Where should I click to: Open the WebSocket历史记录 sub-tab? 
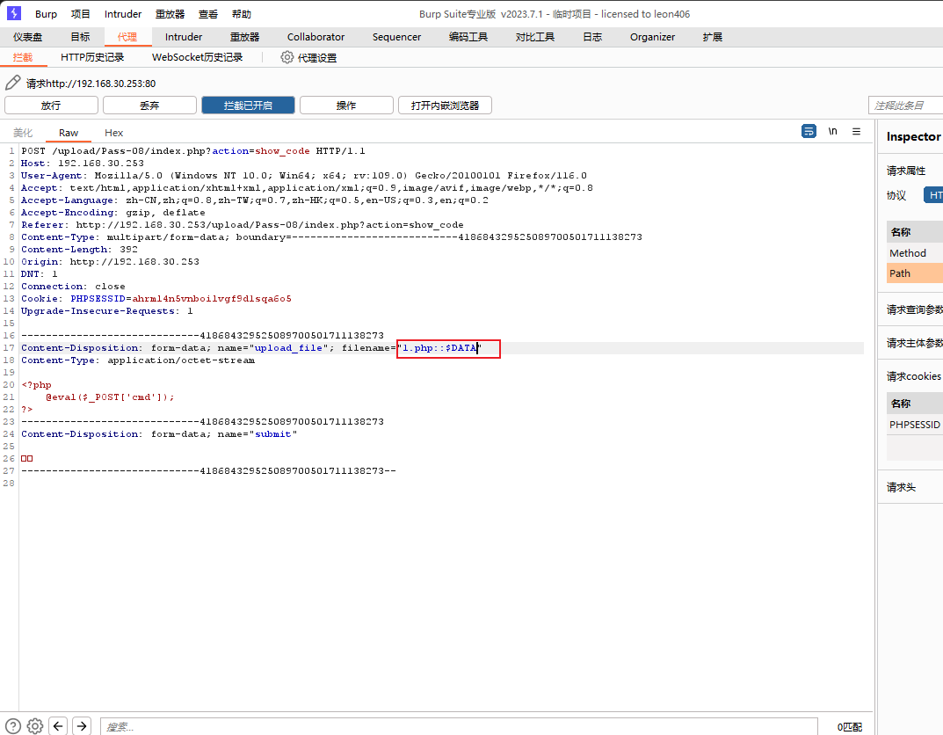click(197, 57)
